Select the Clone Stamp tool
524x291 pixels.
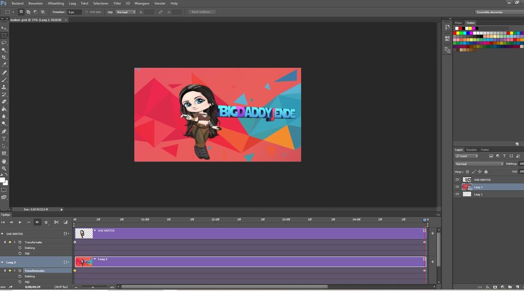click(x=4, y=87)
